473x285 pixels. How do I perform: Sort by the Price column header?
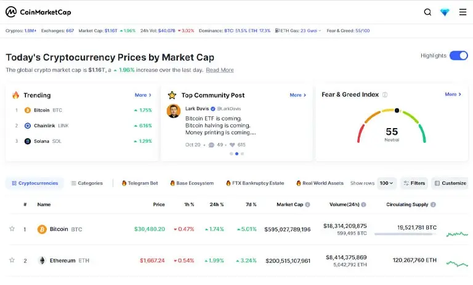[159, 204]
